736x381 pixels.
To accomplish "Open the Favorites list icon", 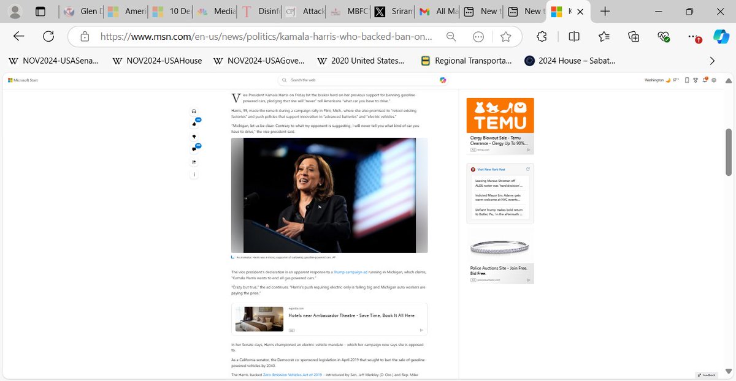I will tap(604, 37).
